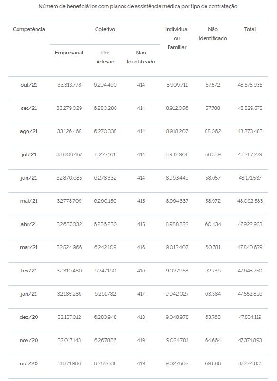Image resolution: width=277 pixels, height=381 pixels.
Task: Select the jan/21 row label
Action: [29, 294]
